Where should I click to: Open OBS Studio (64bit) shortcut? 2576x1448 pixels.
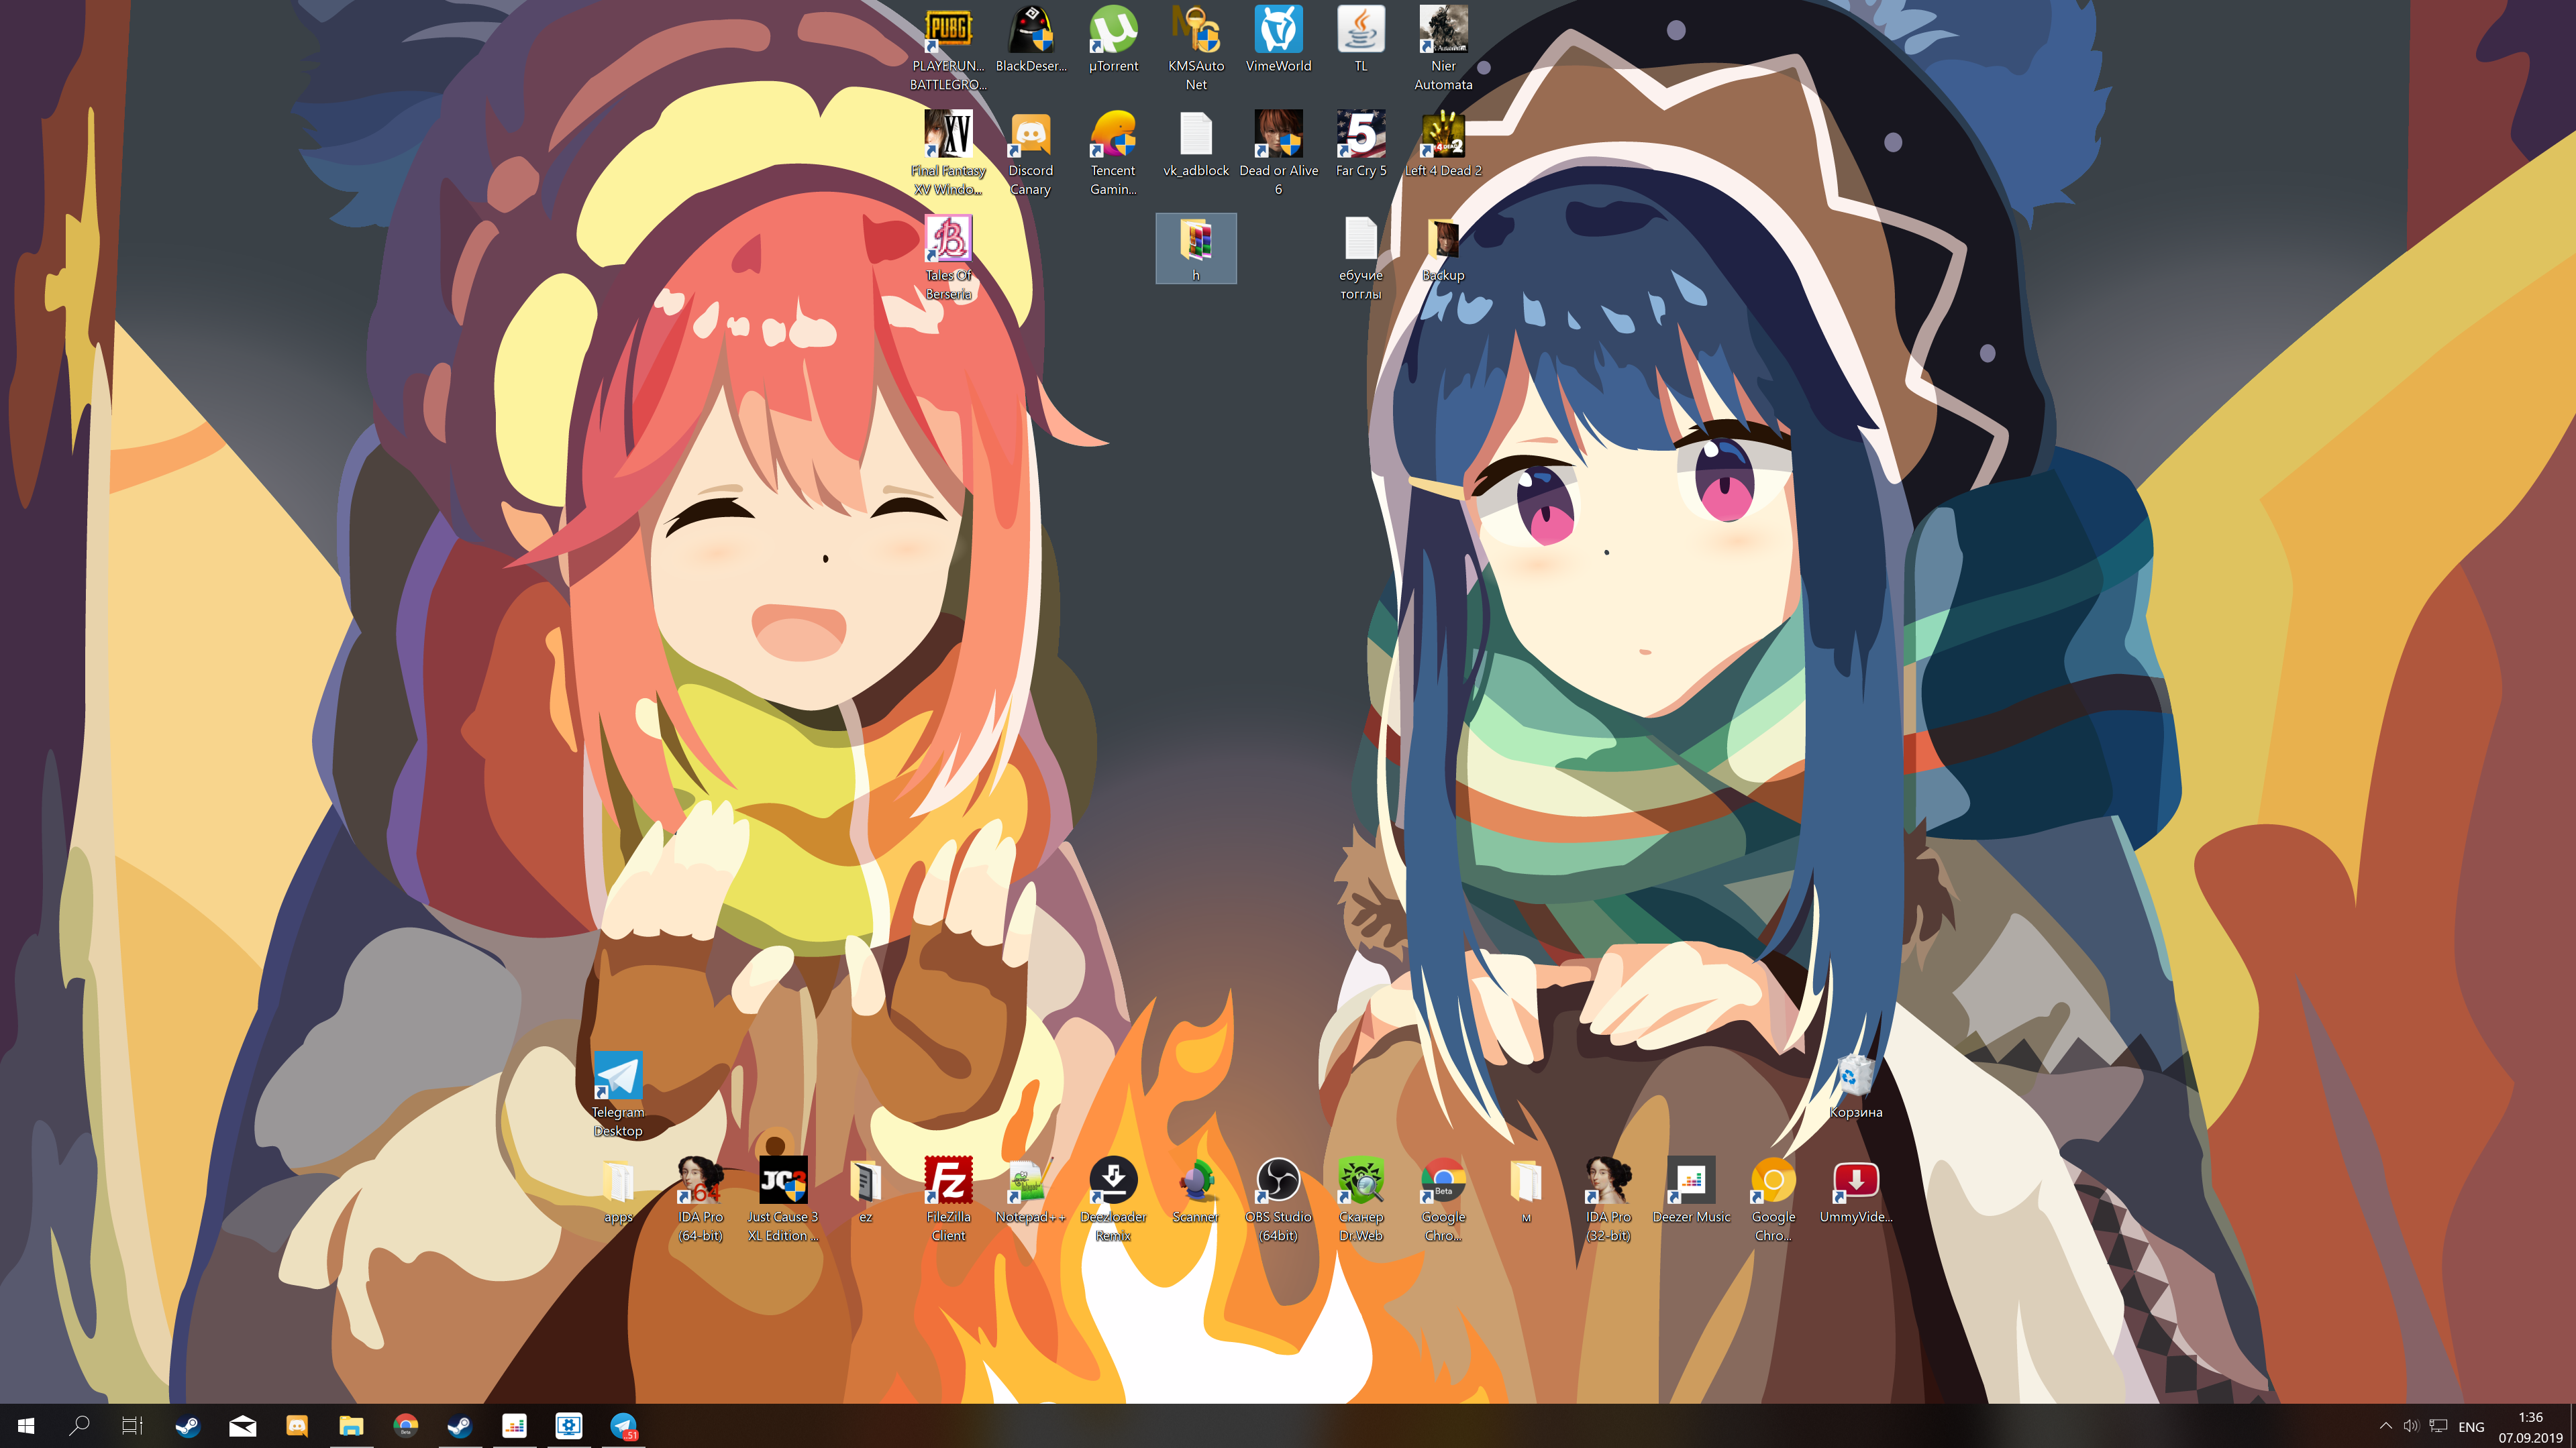[x=1278, y=1199]
